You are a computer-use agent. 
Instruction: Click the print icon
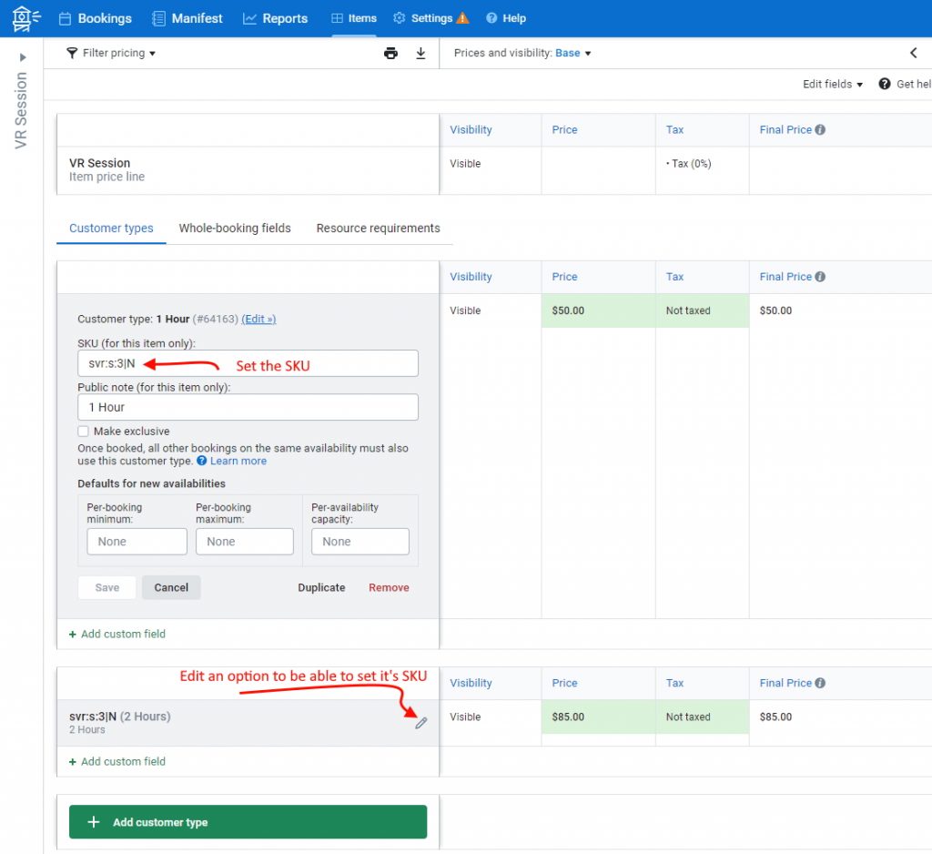point(390,53)
